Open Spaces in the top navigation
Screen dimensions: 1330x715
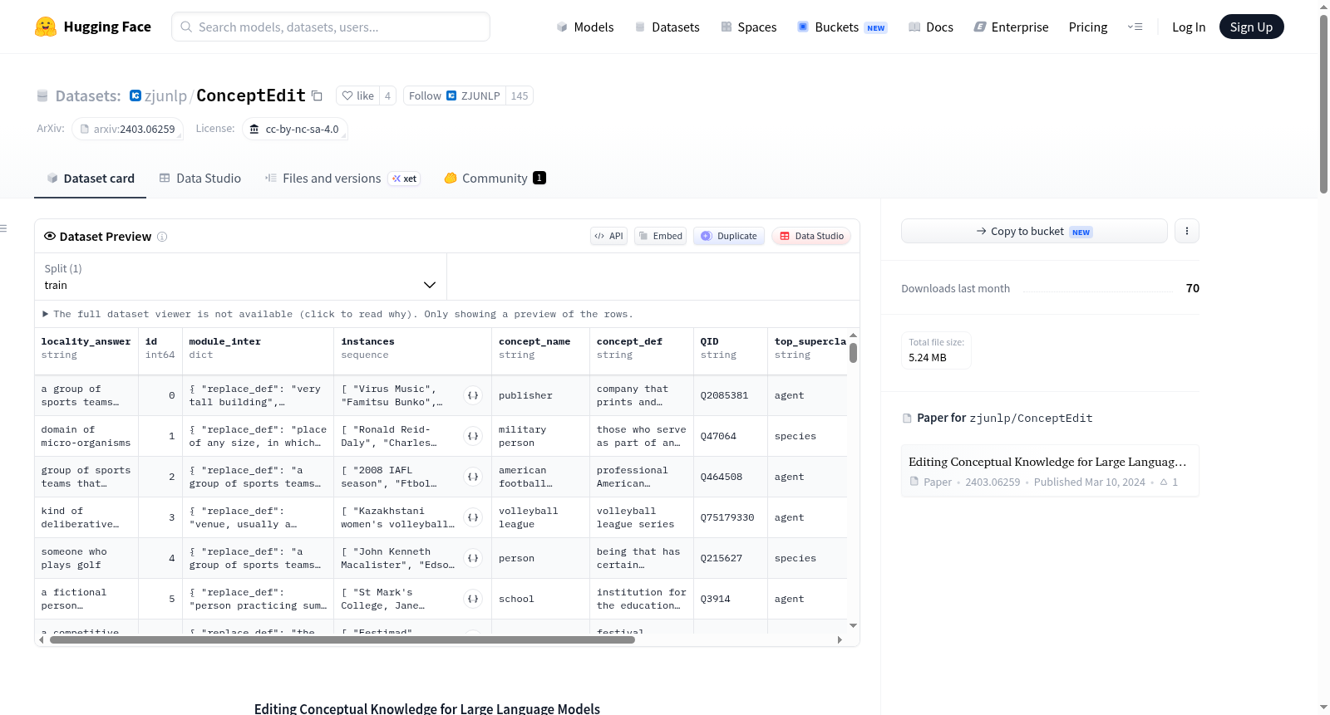coord(749,27)
